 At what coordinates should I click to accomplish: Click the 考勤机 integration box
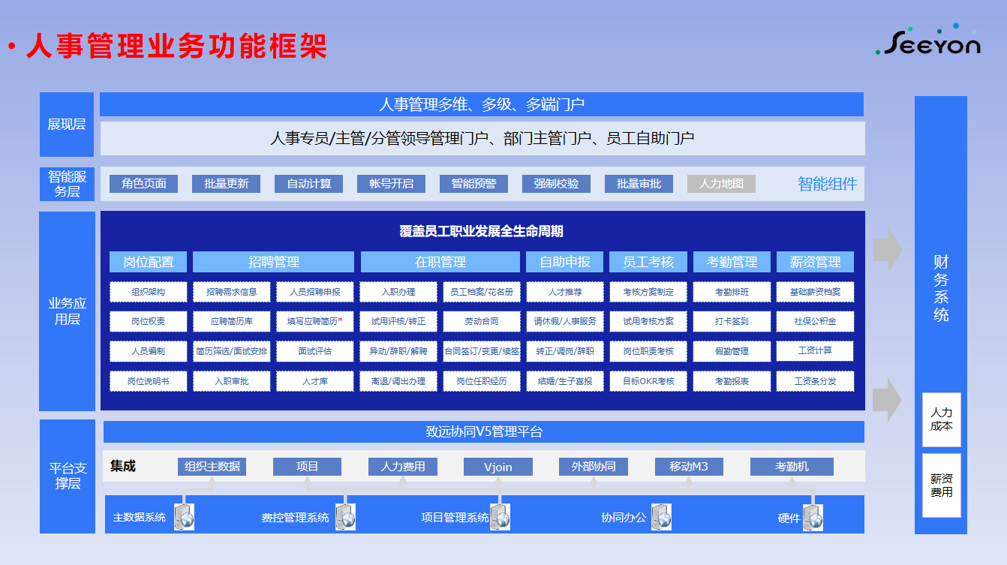pyautogui.click(x=792, y=467)
